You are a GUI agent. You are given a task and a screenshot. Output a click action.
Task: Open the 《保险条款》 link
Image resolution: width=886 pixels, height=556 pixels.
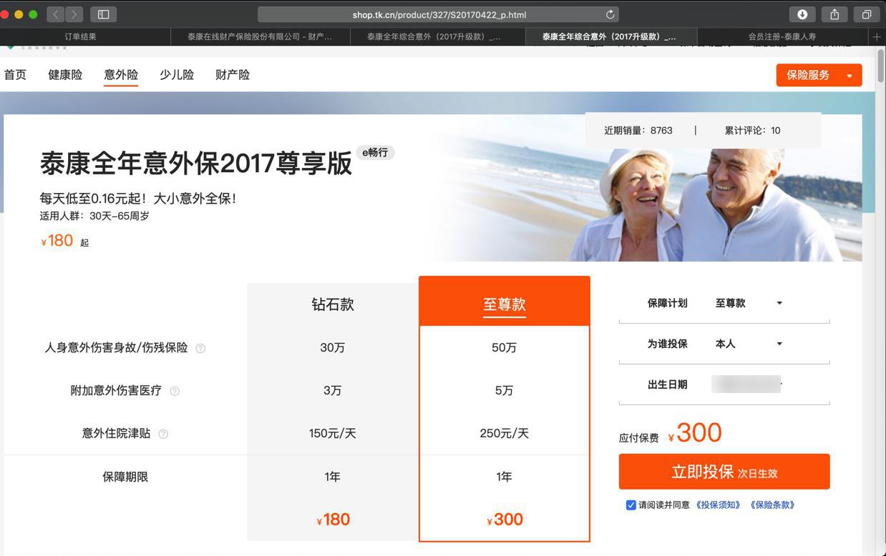(772, 505)
